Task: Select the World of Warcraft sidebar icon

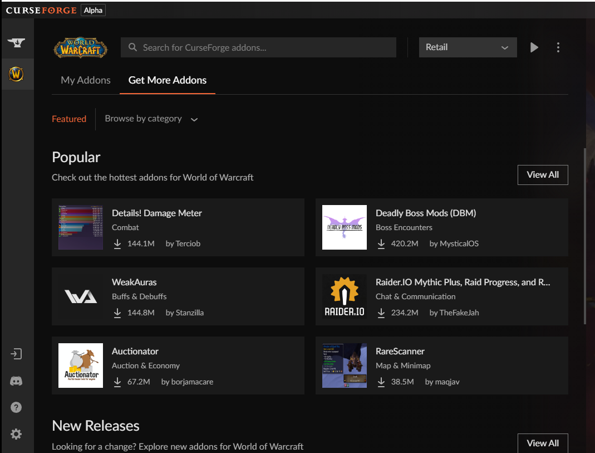Action: pos(16,74)
